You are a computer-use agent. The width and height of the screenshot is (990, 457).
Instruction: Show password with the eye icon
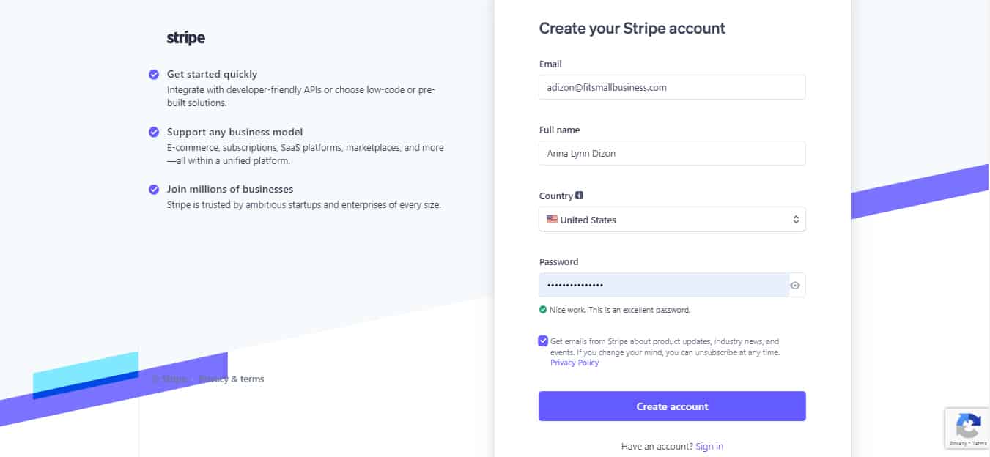[x=795, y=286]
